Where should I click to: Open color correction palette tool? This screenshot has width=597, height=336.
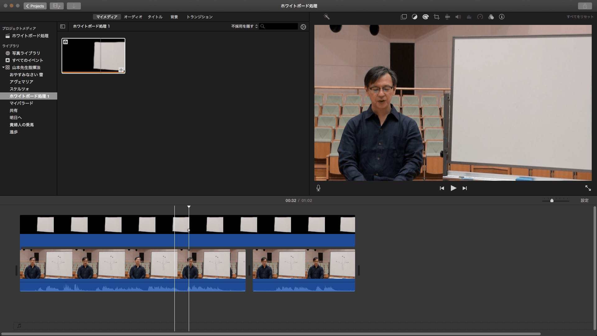pos(425,17)
